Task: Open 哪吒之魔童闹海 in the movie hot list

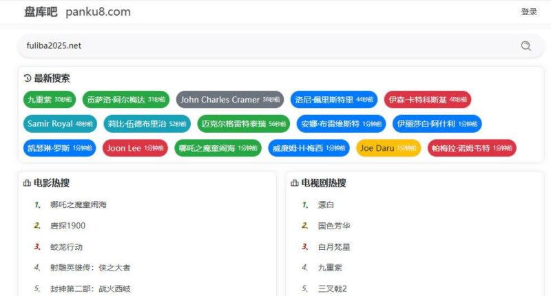Action: (x=79, y=204)
